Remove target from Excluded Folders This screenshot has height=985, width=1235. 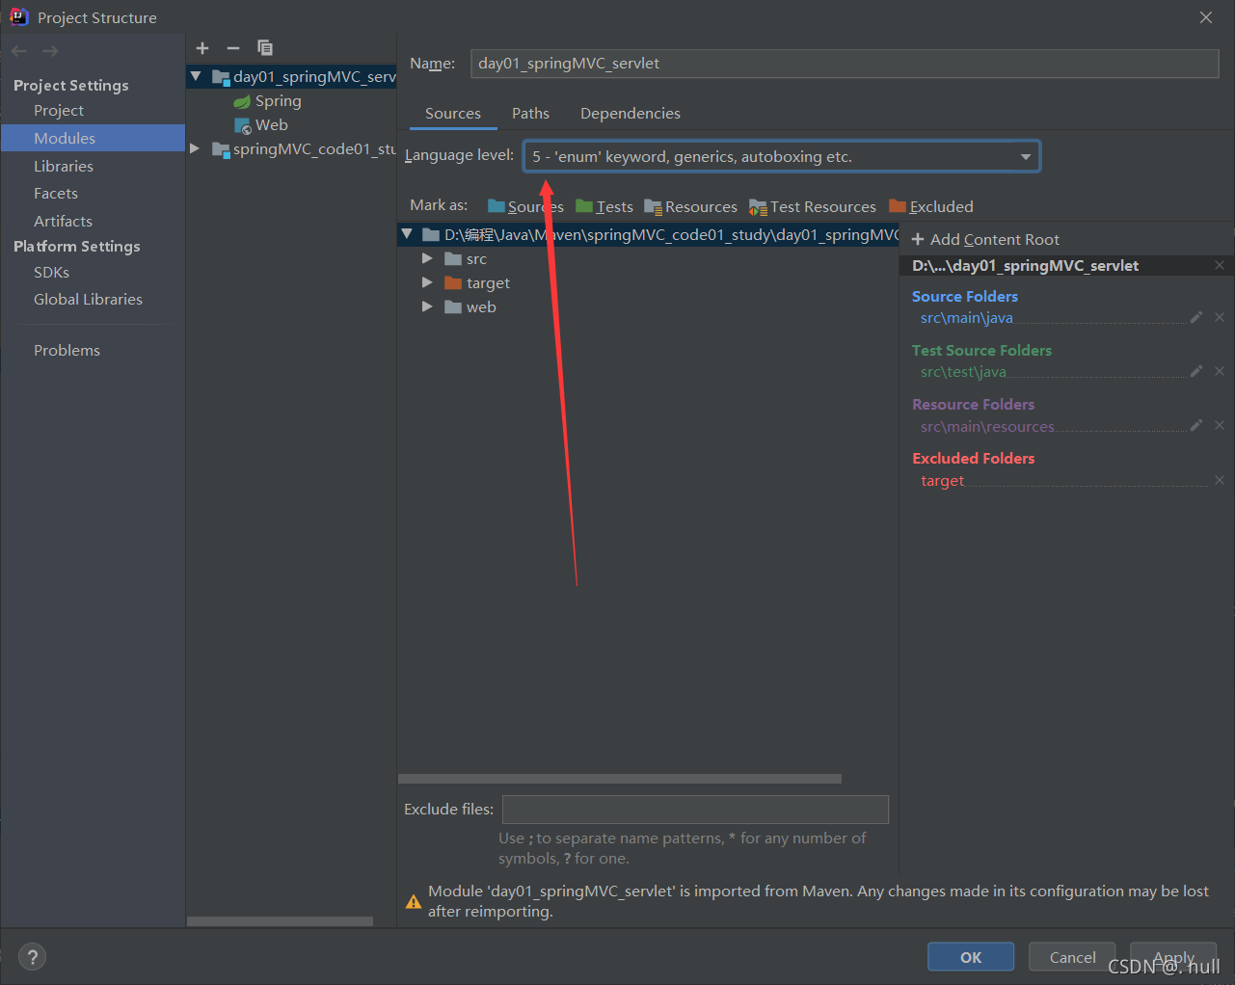[1219, 479]
